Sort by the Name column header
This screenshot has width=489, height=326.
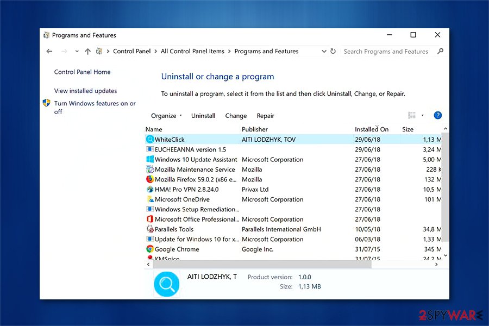[154, 129]
